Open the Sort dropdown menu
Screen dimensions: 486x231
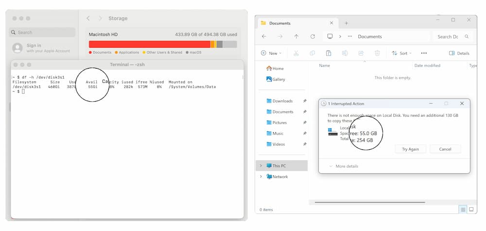402,53
